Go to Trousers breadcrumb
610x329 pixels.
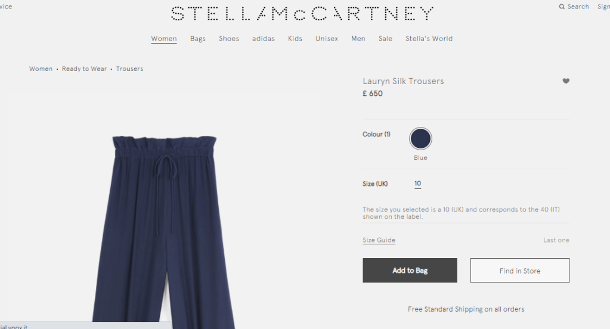[x=129, y=69]
